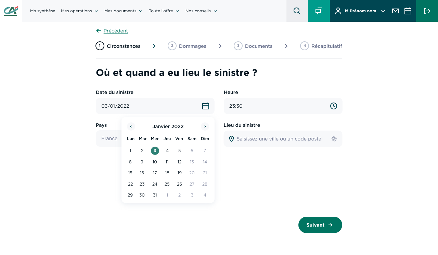Open the mailbox envelope icon
Image resolution: width=438 pixels, height=255 pixels.
[396, 11]
